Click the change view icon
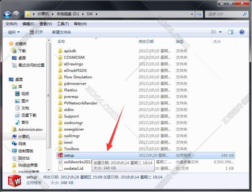Image resolution: width=252 pixels, height=192 pixels. 213,32
